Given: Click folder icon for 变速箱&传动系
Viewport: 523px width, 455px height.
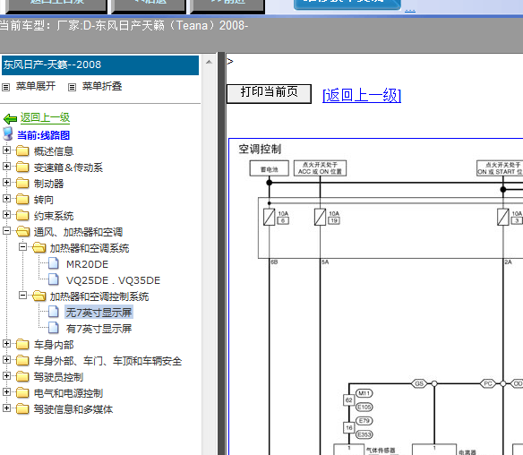Looking at the screenshot, I should [22, 167].
